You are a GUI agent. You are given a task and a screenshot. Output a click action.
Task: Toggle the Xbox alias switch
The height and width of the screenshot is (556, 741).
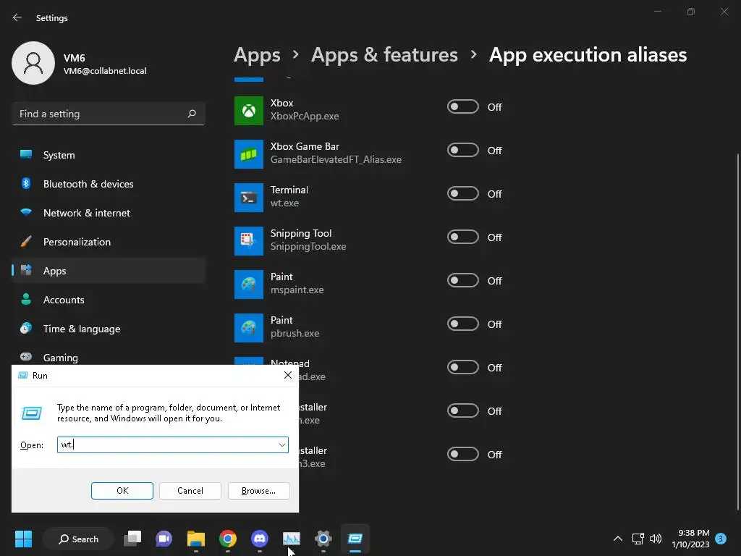[462, 107]
